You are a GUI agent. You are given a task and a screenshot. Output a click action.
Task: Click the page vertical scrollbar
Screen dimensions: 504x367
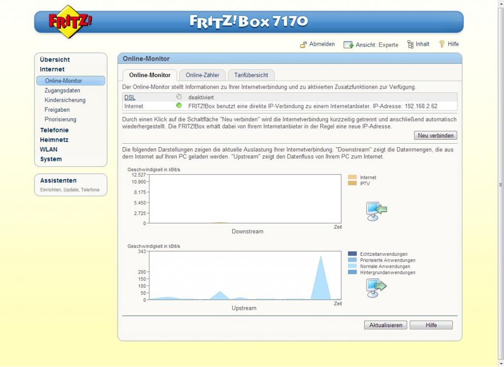click(x=501, y=183)
